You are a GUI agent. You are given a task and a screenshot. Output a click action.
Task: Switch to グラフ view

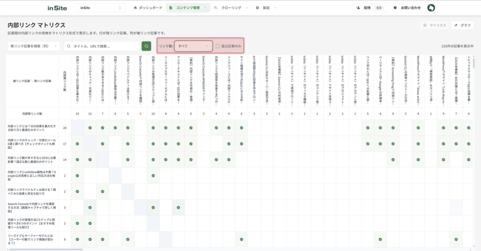(462, 25)
